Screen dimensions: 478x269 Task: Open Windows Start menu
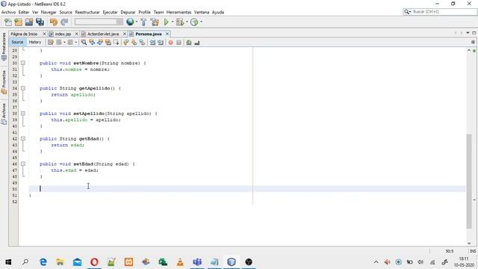pos(8,262)
